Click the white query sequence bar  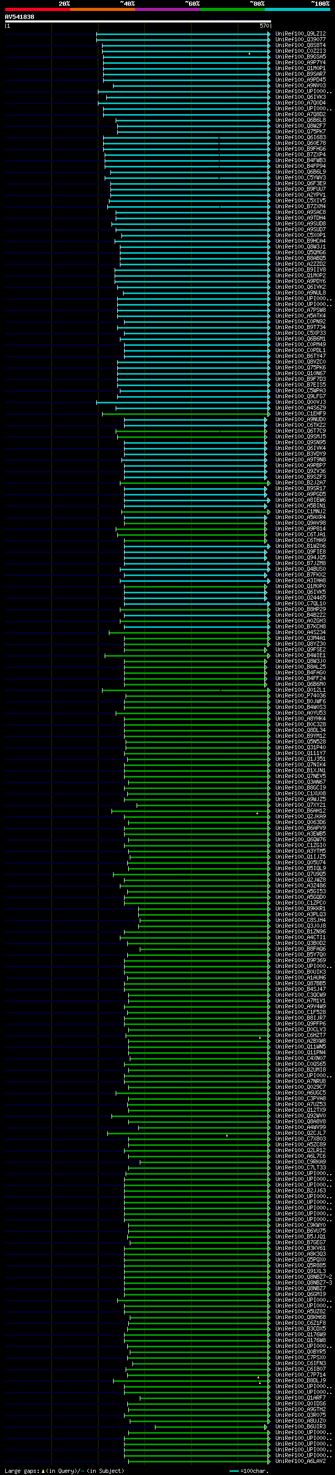[138, 22]
